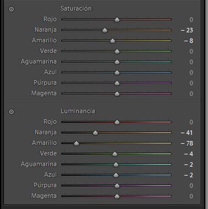Click the Luminancia Verde slider handle
208x209 pixels.
pos(115,154)
